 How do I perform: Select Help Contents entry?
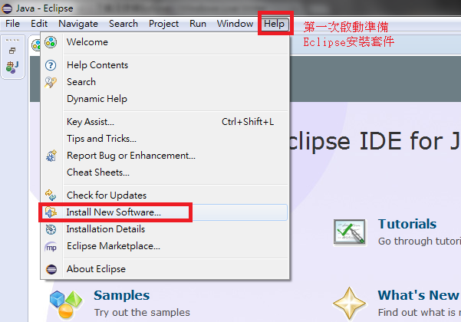(x=164, y=65)
